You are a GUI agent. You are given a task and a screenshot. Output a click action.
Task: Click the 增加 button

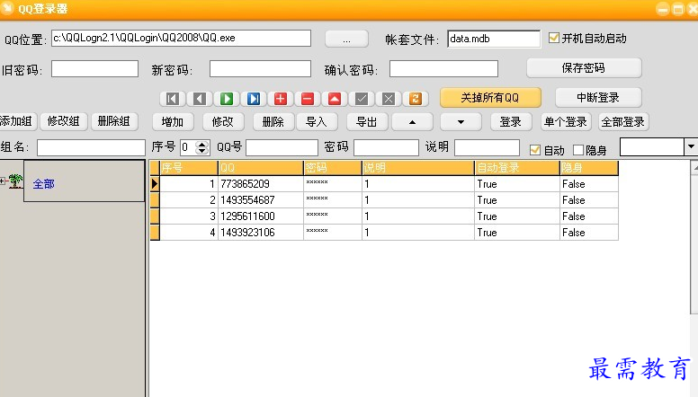coord(173,122)
